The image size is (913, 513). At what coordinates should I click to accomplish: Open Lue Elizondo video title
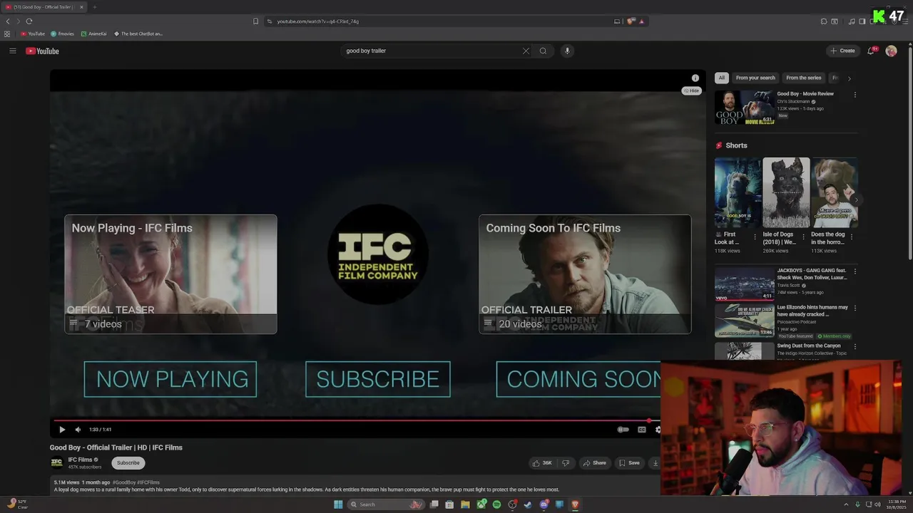click(812, 311)
